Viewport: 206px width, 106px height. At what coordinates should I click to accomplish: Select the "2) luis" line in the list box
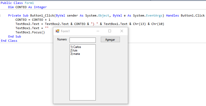[x=74, y=50]
